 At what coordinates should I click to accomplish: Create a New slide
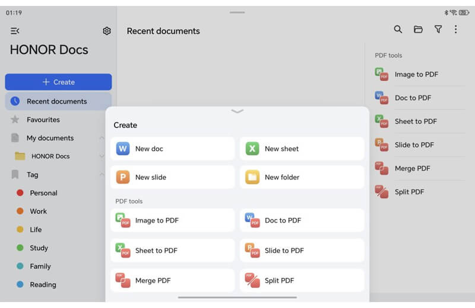tap(172, 177)
